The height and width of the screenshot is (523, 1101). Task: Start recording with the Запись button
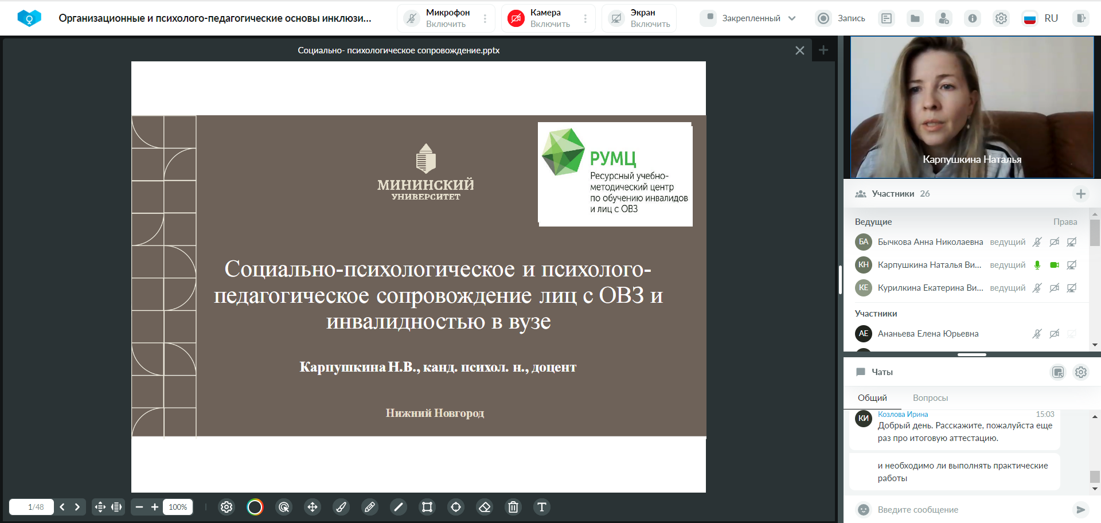pos(841,18)
